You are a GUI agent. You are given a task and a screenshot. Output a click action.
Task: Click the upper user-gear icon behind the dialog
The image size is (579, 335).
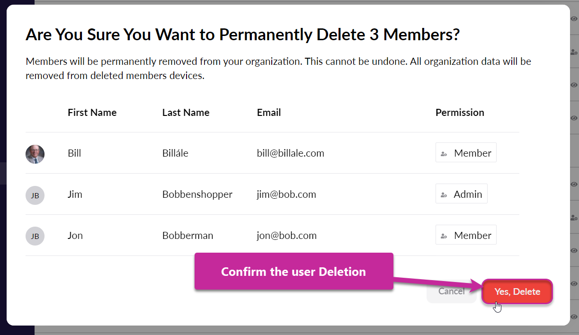[x=574, y=52]
